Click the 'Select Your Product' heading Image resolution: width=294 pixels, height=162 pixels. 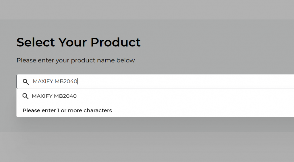pyautogui.click(x=78, y=42)
